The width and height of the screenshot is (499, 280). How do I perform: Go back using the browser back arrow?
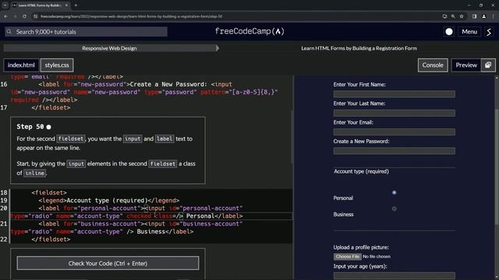[x=5, y=16]
